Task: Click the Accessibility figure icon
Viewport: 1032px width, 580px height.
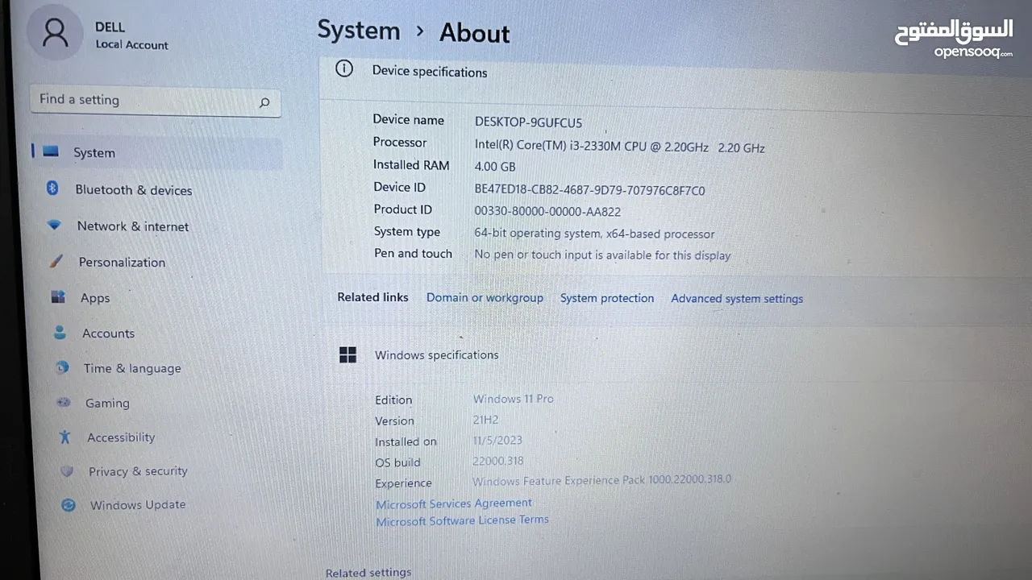Action: [65, 437]
